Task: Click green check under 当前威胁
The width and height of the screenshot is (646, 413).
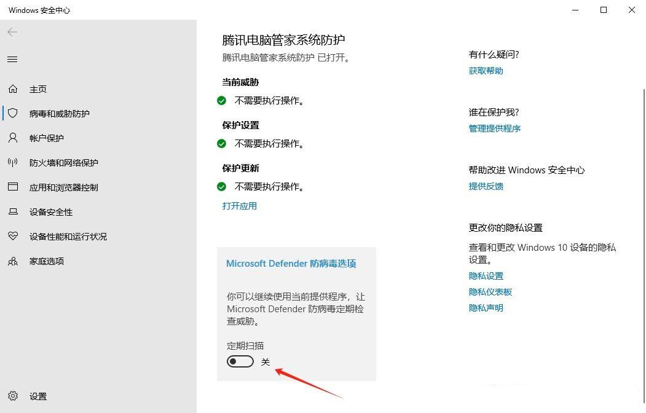Action: (x=222, y=100)
